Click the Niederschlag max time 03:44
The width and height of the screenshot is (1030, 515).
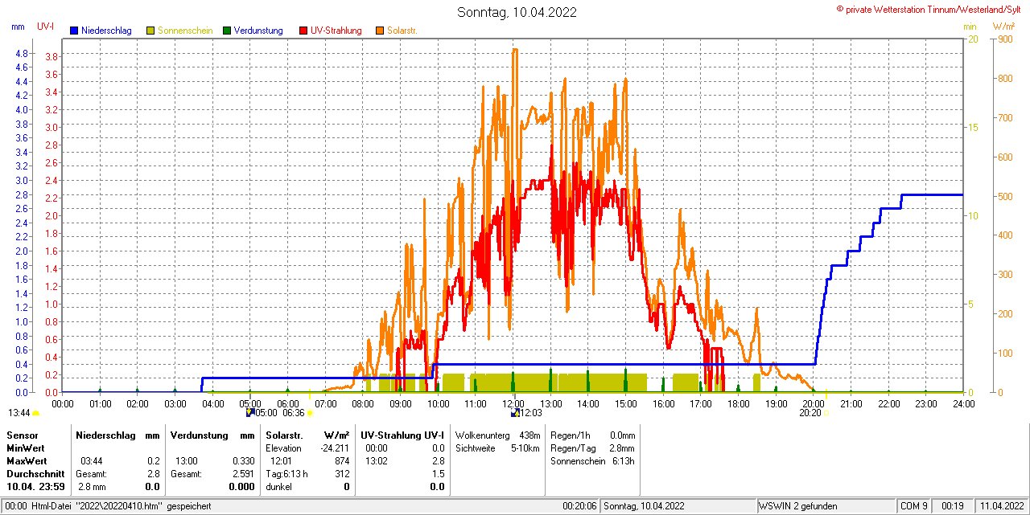91,461
